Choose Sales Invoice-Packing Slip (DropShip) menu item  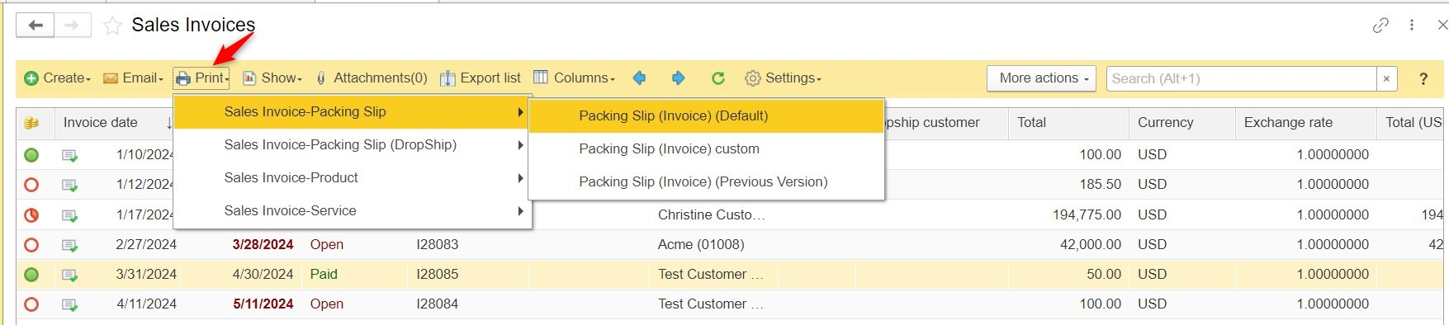pyautogui.click(x=352, y=145)
